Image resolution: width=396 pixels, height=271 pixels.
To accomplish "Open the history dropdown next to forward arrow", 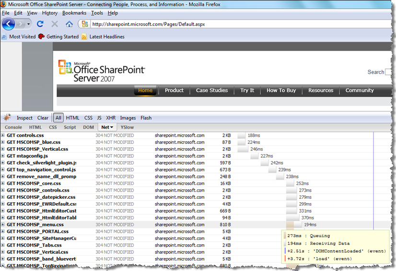I will point(29,24).
